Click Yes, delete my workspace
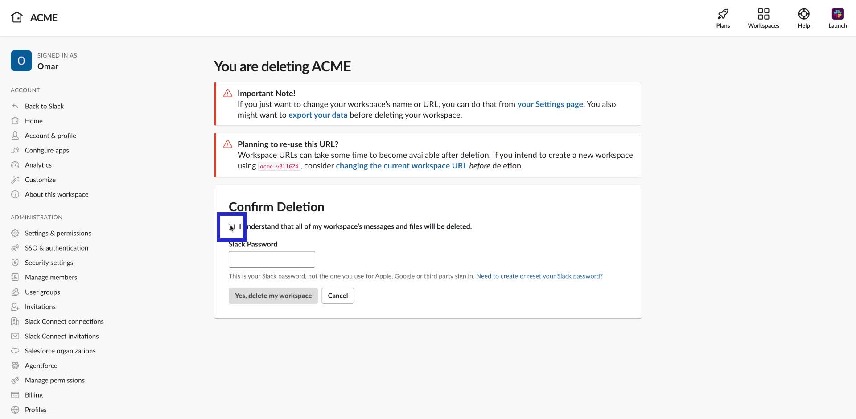Image resolution: width=856 pixels, height=419 pixels. (273, 296)
